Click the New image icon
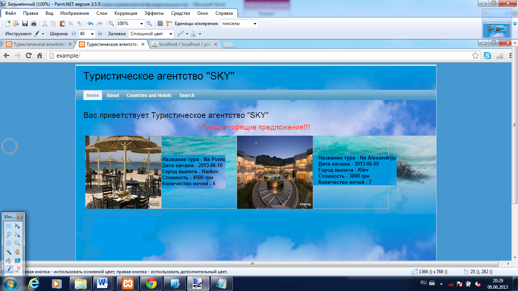The width and height of the screenshot is (518, 291). (x=7, y=23)
